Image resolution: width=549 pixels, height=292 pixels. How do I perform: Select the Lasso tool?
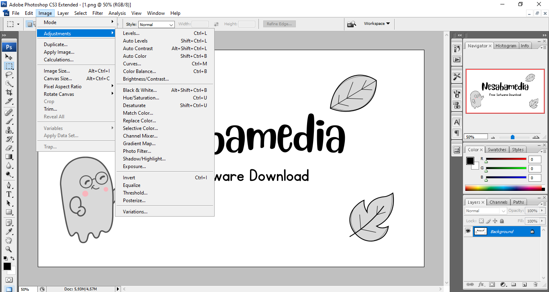click(x=9, y=75)
